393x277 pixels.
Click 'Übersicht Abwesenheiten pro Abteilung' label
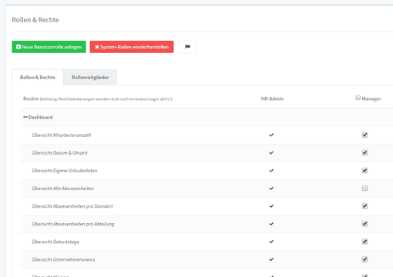point(73,224)
